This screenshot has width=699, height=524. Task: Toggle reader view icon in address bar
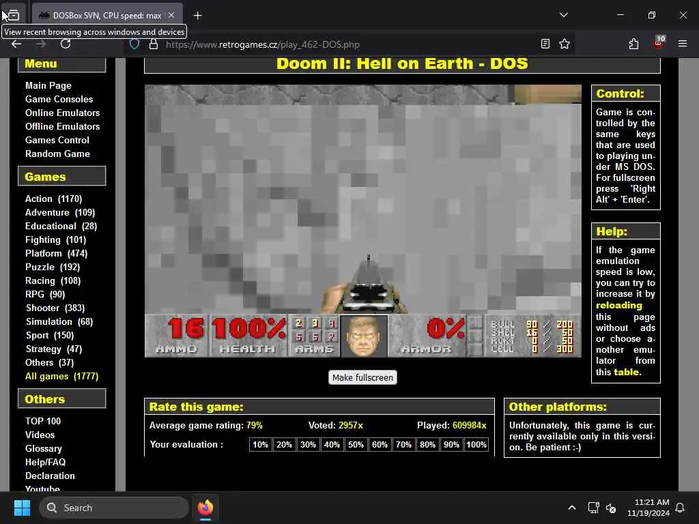click(x=545, y=44)
